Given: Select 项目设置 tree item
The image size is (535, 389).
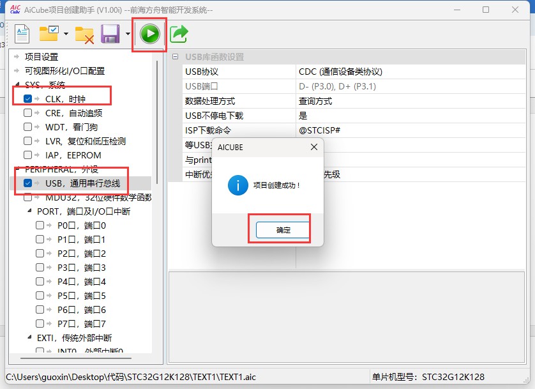Looking at the screenshot, I should (x=41, y=57).
